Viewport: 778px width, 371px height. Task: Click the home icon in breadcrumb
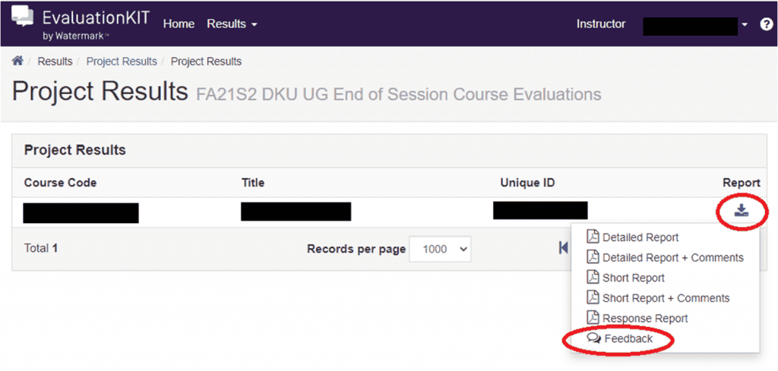tap(17, 61)
